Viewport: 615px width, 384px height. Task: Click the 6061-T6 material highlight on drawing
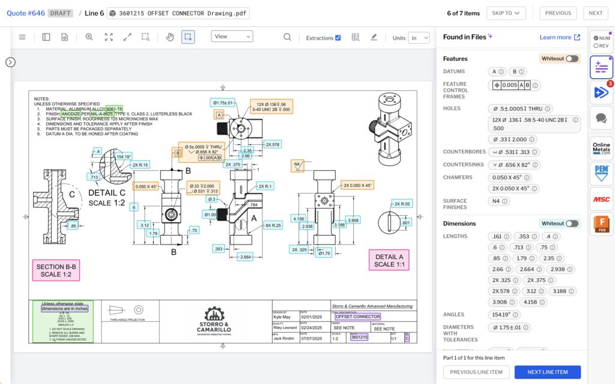(114, 109)
